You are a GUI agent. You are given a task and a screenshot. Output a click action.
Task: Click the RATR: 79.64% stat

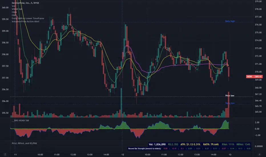(211, 144)
